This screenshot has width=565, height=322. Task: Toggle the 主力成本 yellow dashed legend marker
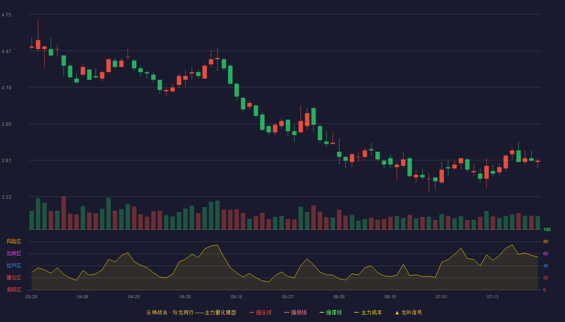pyautogui.click(x=356, y=312)
